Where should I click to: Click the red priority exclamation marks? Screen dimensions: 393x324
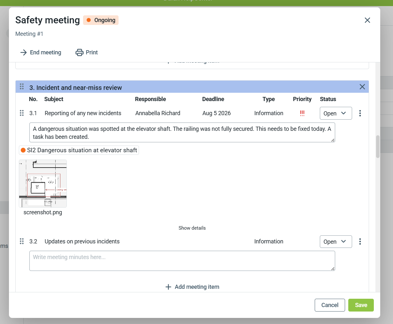point(302,113)
